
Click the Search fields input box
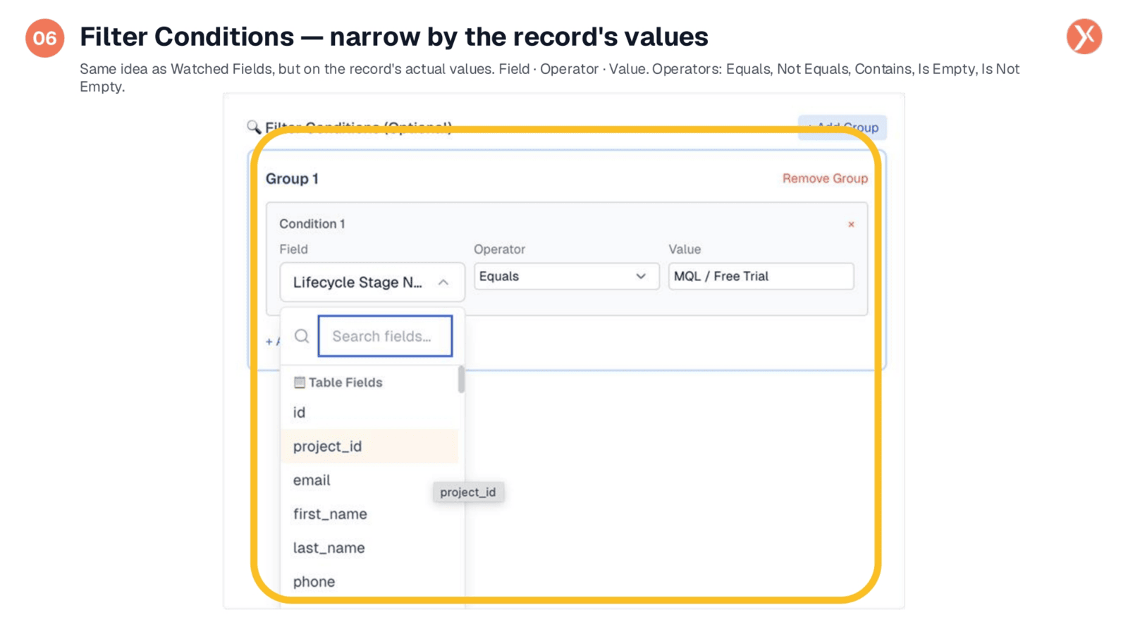385,336
